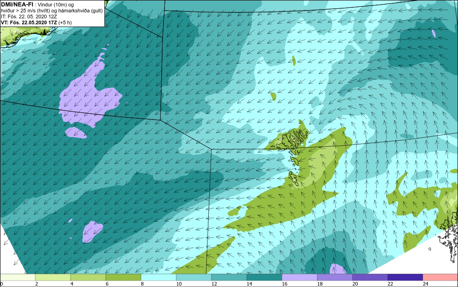
Task: Click the DMI/NEA-FI title text
Action: coord(17,5)
